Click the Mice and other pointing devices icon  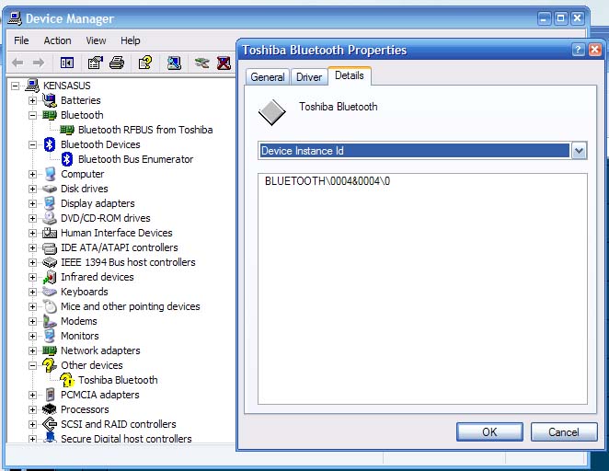[50, 306]
